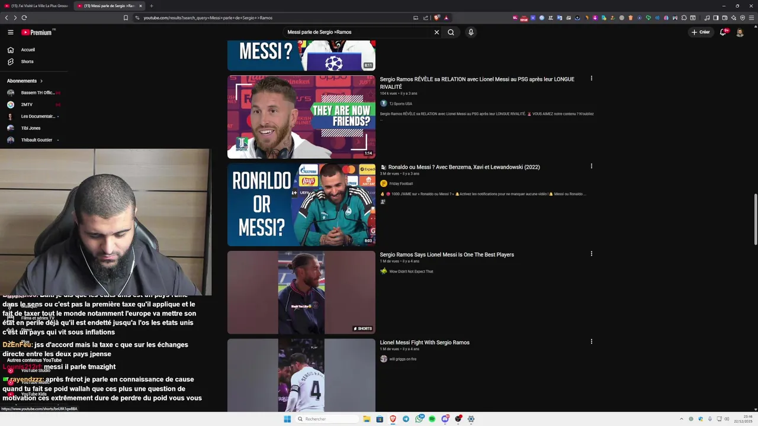Image resolution: width=758 pixels, height=426 pixels.
Task: Open more options for Sergio Ramos RÉVÈLE video
Action: [x=591, y=78]
